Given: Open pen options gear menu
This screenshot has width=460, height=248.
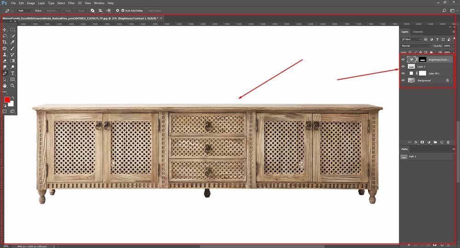Looking at the screenshot, I should click(118, 11).
